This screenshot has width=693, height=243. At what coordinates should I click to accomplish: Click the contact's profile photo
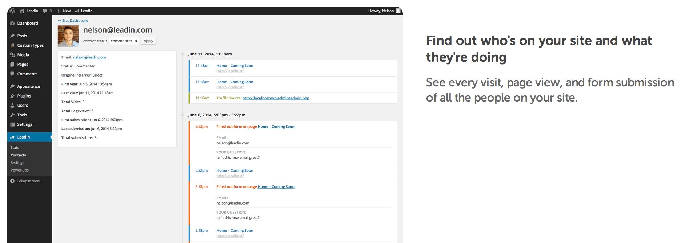pos(68,36)
